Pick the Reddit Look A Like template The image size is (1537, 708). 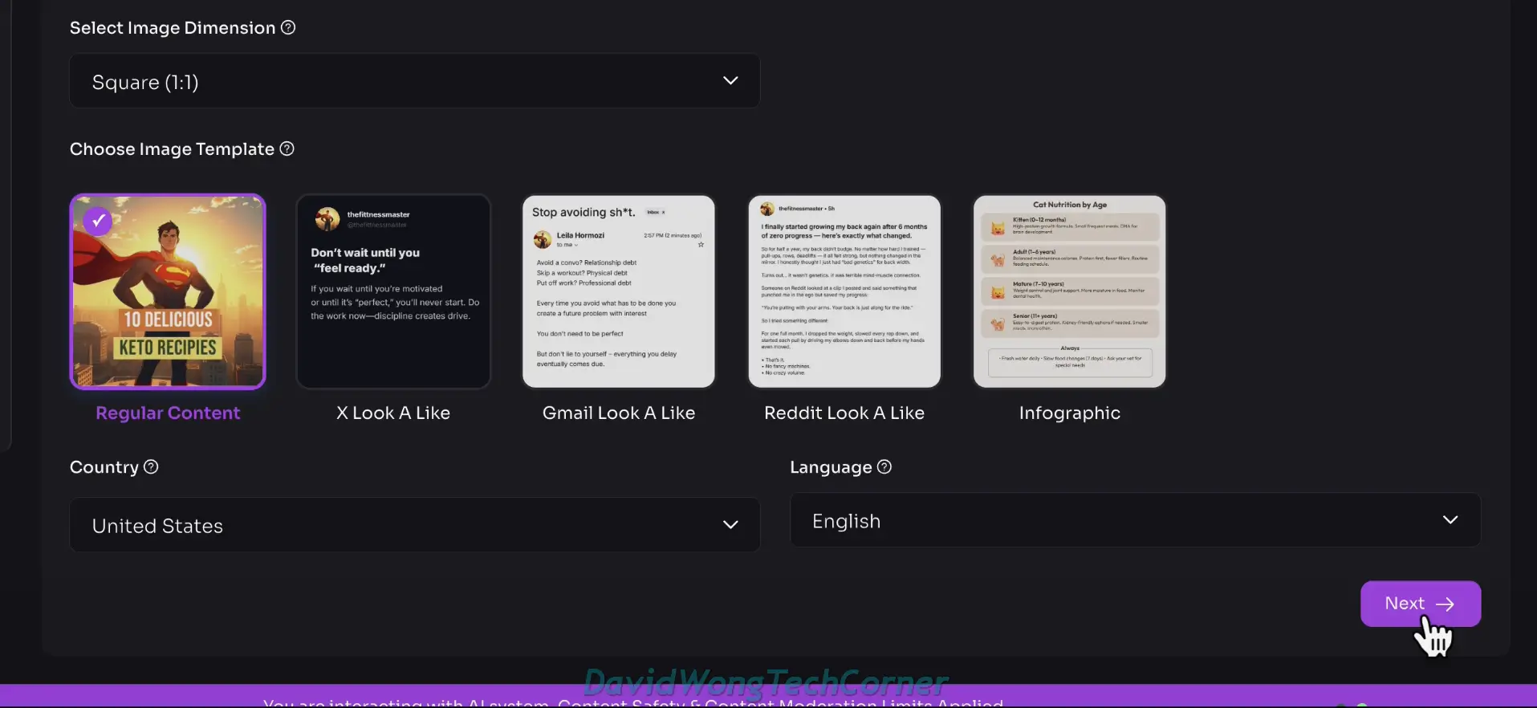tap(844, 292)
